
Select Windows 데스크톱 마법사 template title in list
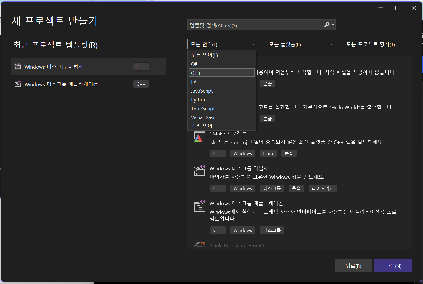pyautogui.click(x=239, y=168)
